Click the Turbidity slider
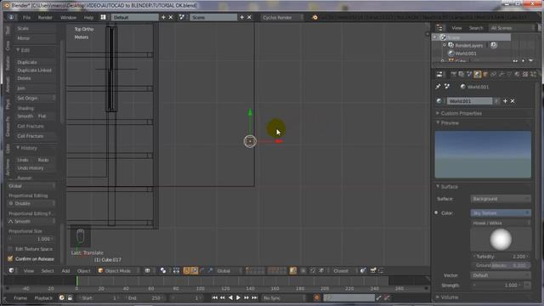This screenshot has width=544, height=306. point(501,257)
